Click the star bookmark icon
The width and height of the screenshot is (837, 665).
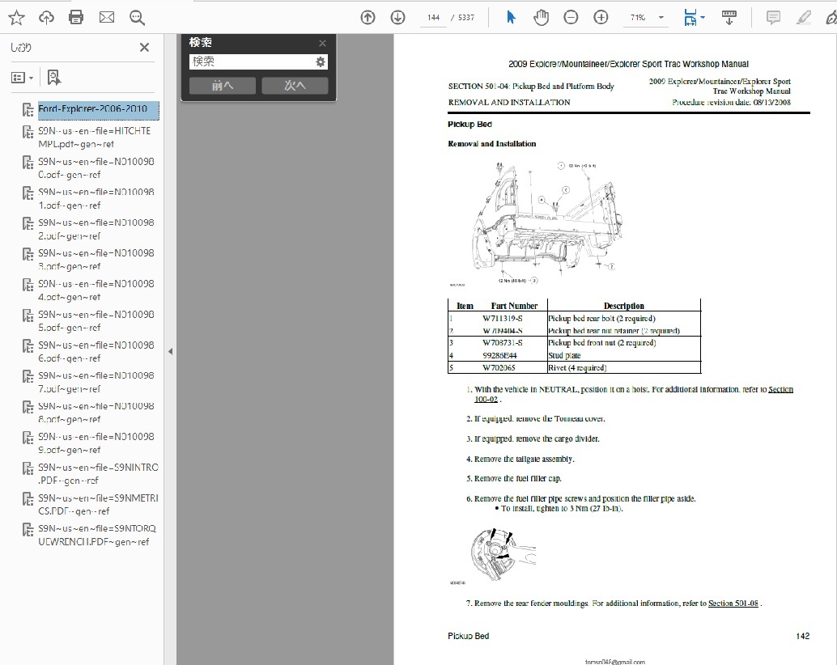point(16,18)
